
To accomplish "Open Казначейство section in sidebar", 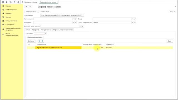I will click(x=10, y=24).
